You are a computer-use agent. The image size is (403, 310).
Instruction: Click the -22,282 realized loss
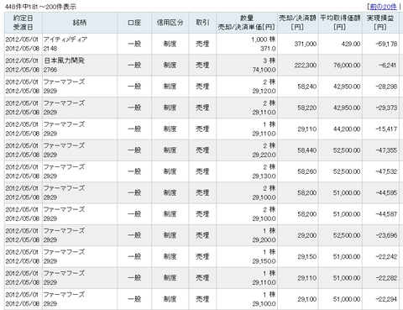pyautogui.click(x=386, y=278)
